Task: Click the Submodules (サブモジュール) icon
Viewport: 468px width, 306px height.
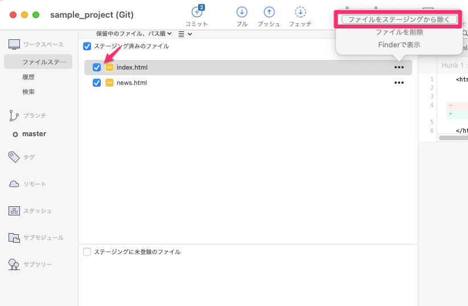Action: [x=14, y=238]
